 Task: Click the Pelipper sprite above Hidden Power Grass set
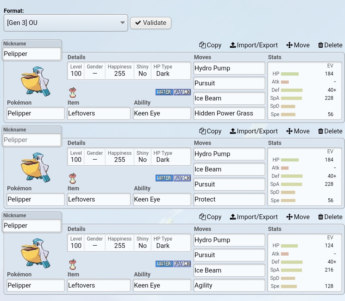click(x=35, y=82)
